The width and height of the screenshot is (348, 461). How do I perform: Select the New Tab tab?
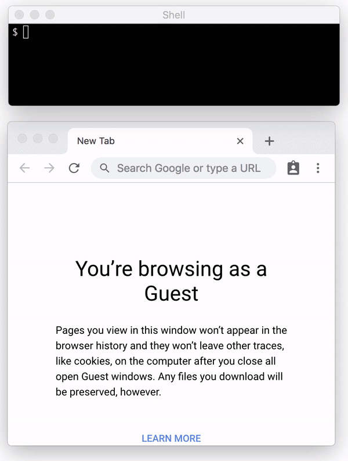coord(160,141)
